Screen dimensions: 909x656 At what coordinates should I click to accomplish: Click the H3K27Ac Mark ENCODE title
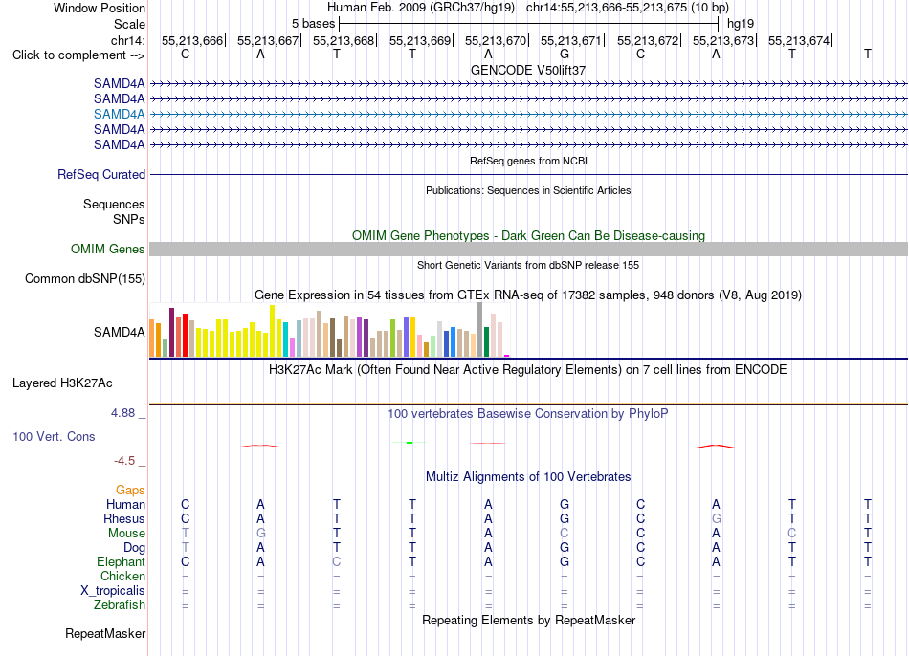(528, 370)
